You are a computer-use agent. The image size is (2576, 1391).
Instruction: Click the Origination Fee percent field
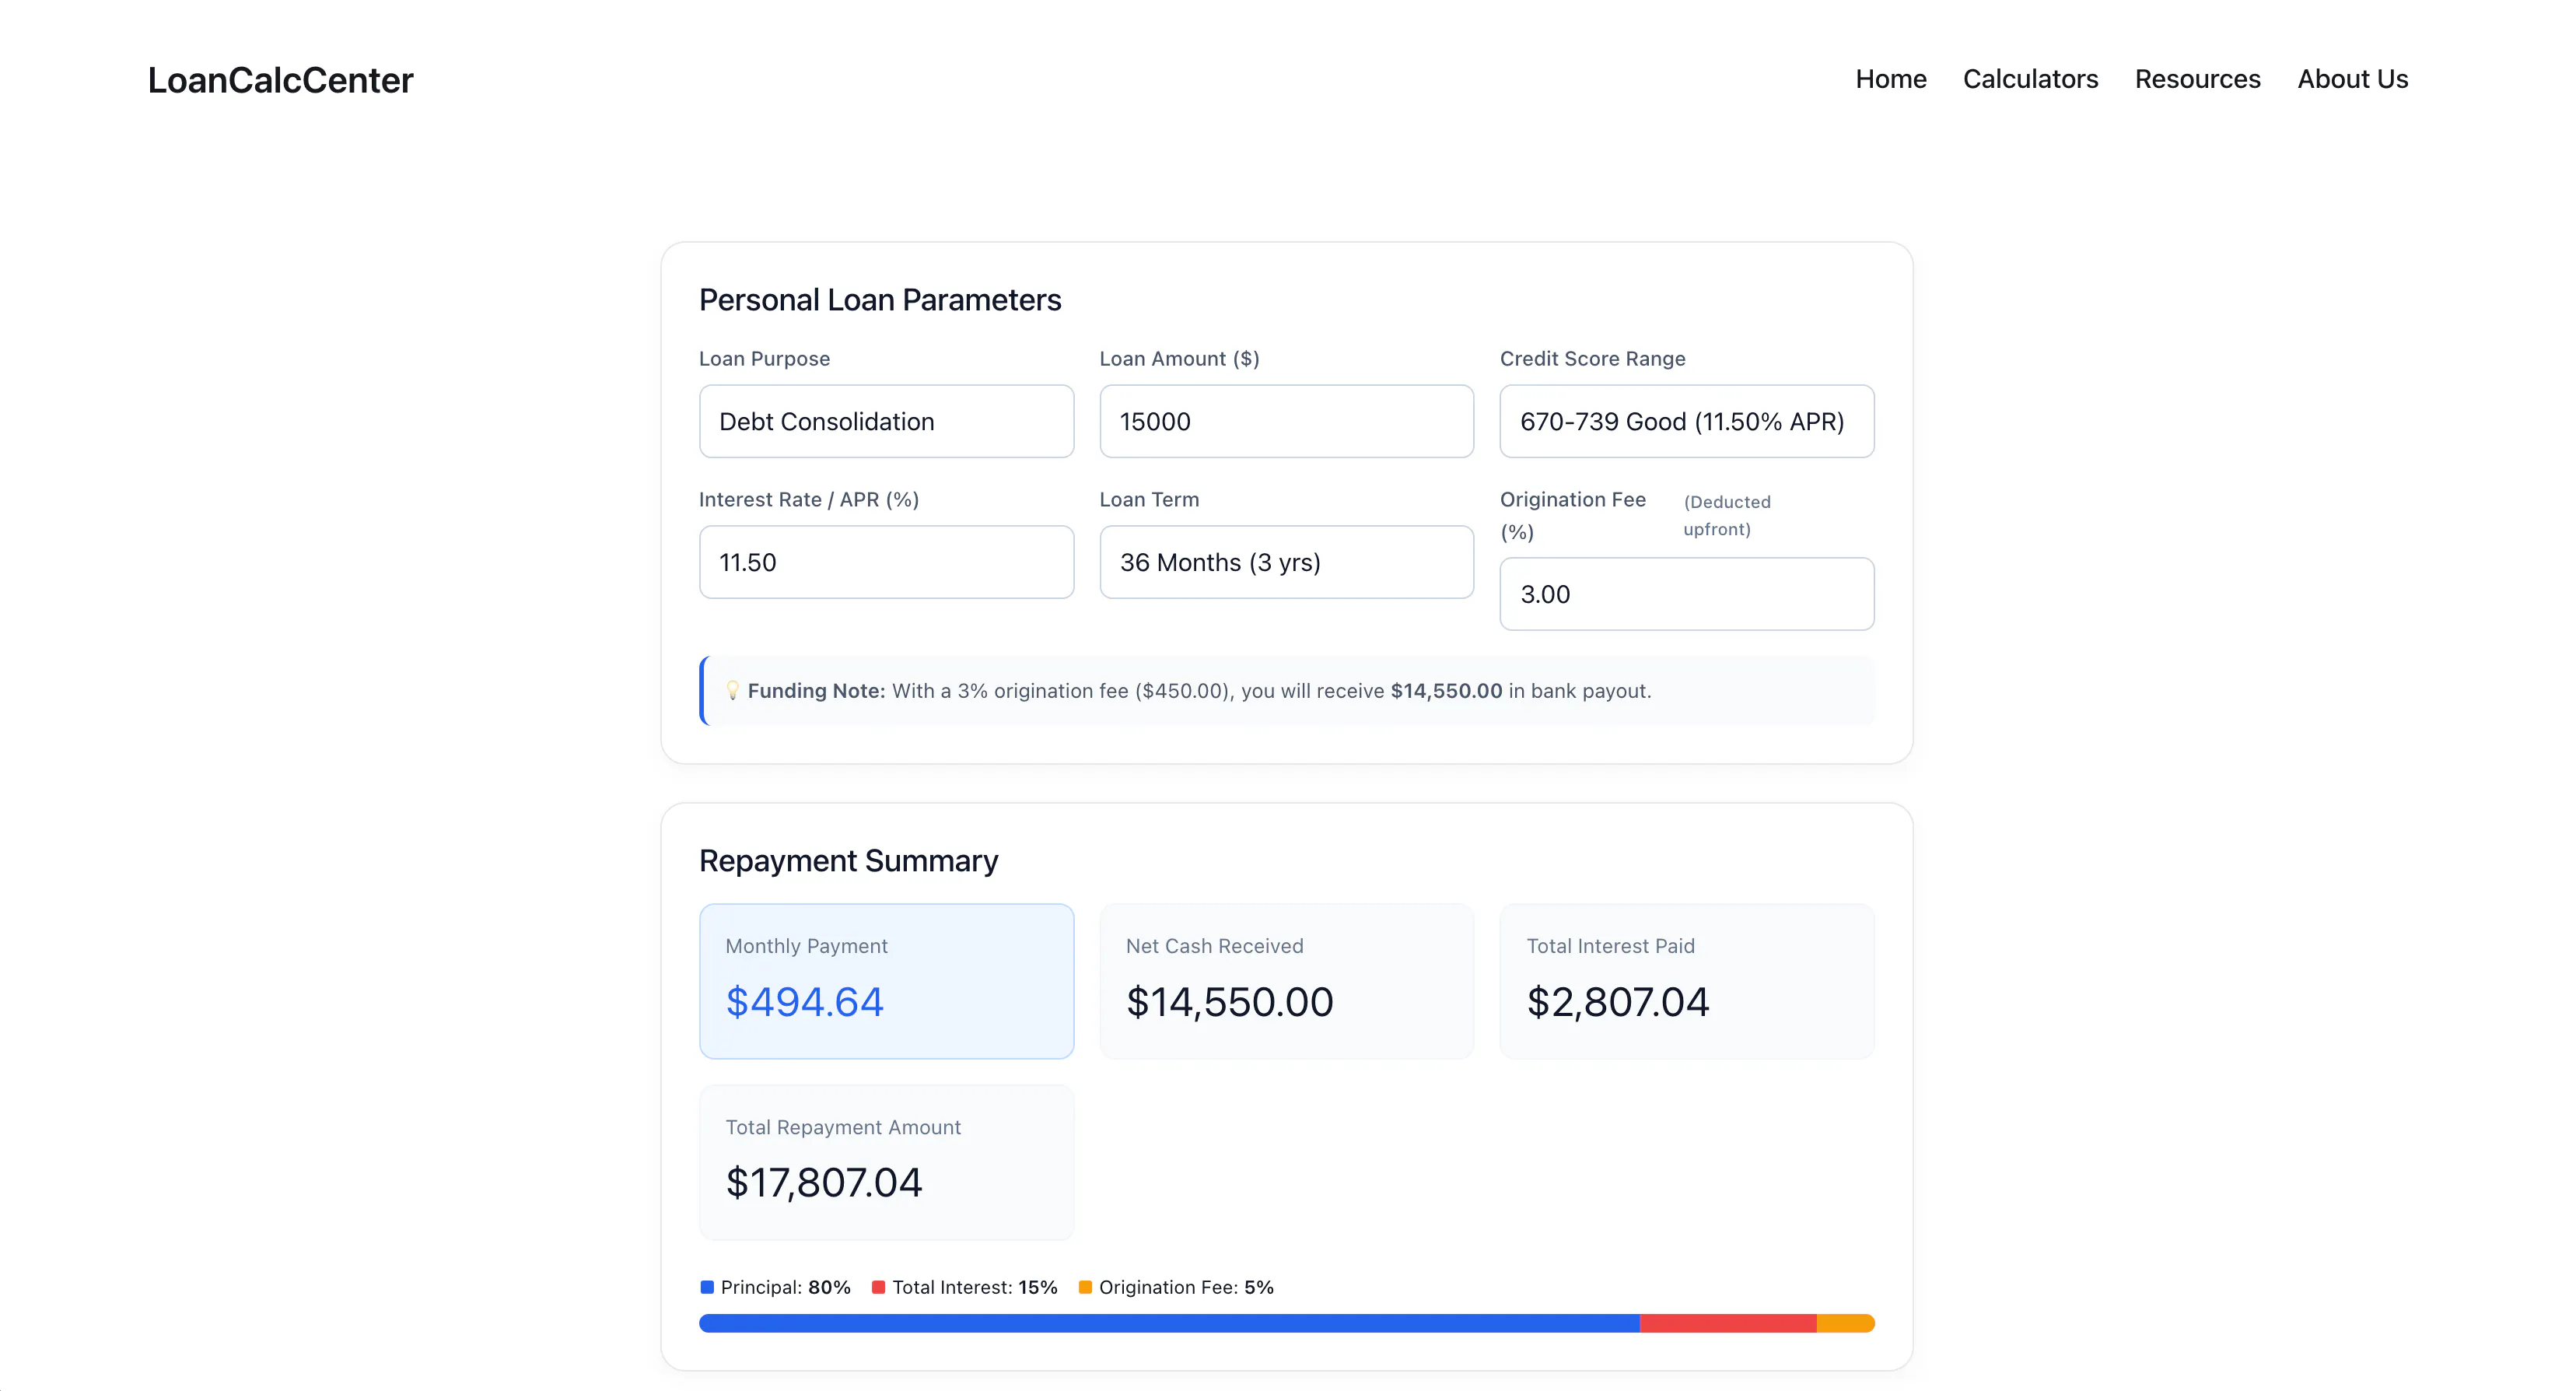pos(1686,594)
